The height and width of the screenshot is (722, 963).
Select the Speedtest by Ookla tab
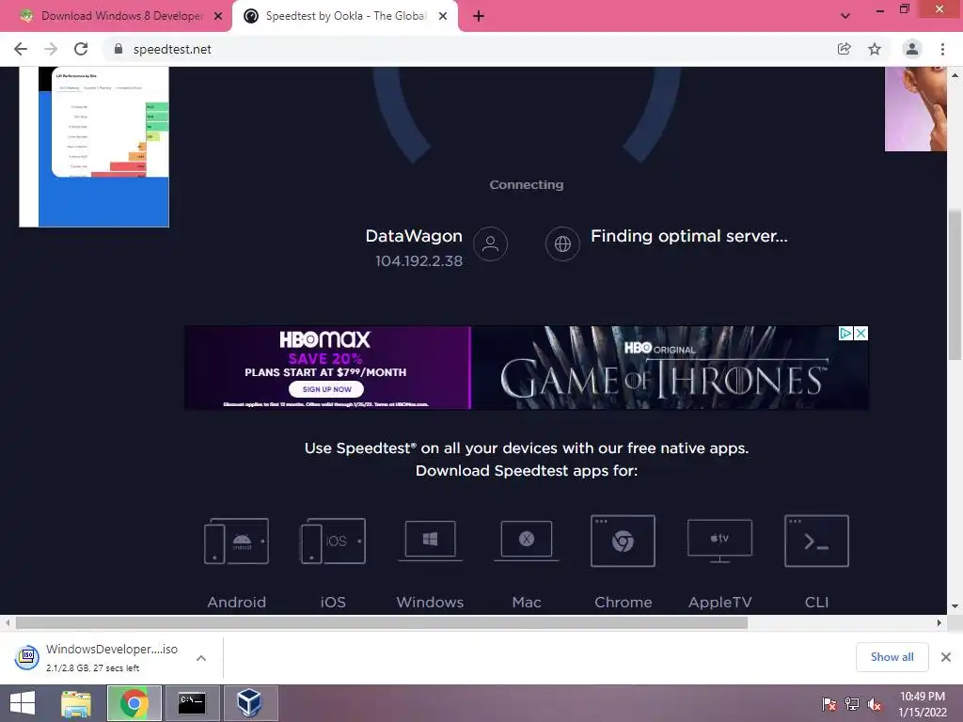[345, 16]
